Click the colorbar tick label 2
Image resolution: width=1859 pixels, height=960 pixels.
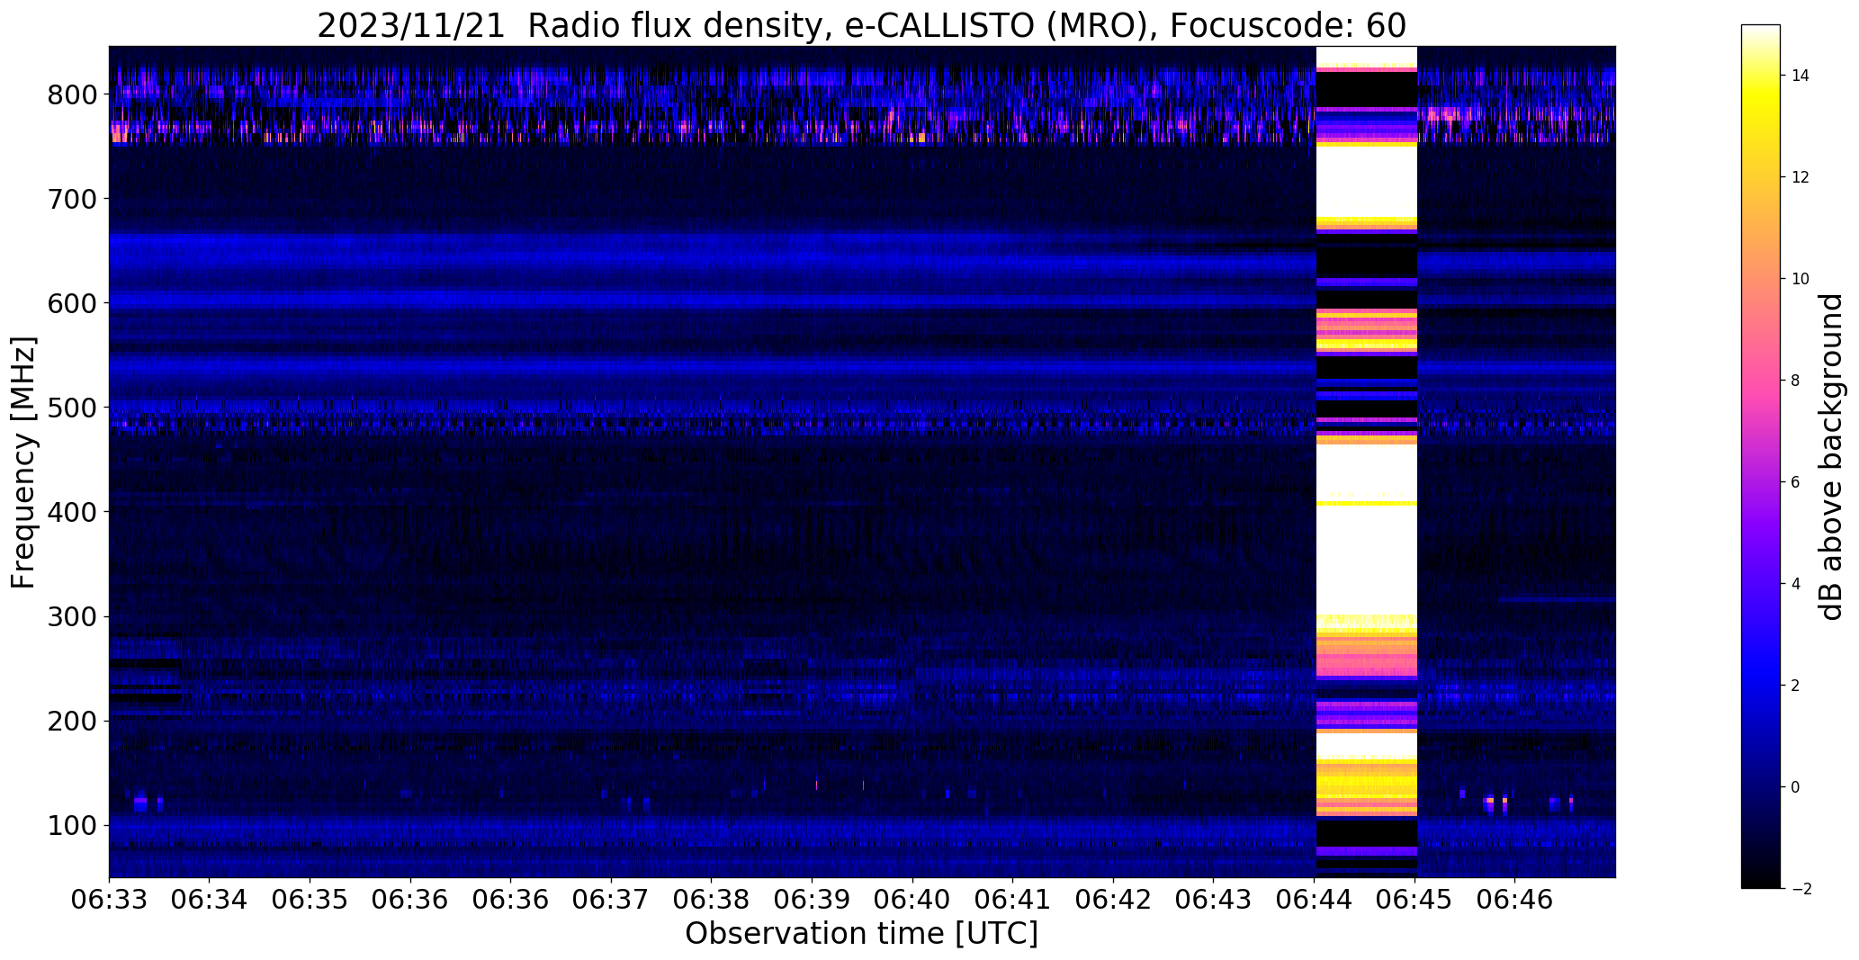tap(1796, 686)
